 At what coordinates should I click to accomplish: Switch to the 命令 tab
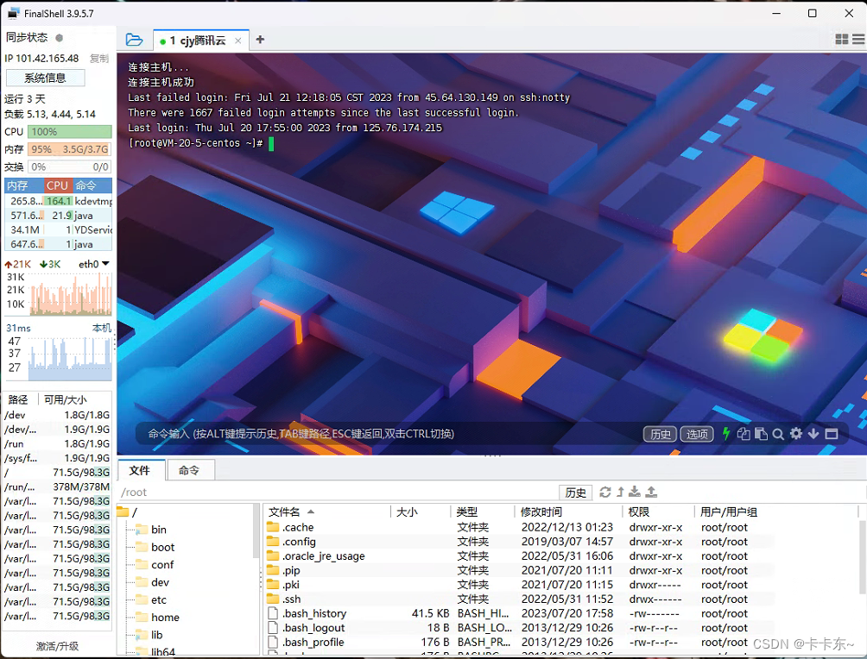[x=190, y=470]
